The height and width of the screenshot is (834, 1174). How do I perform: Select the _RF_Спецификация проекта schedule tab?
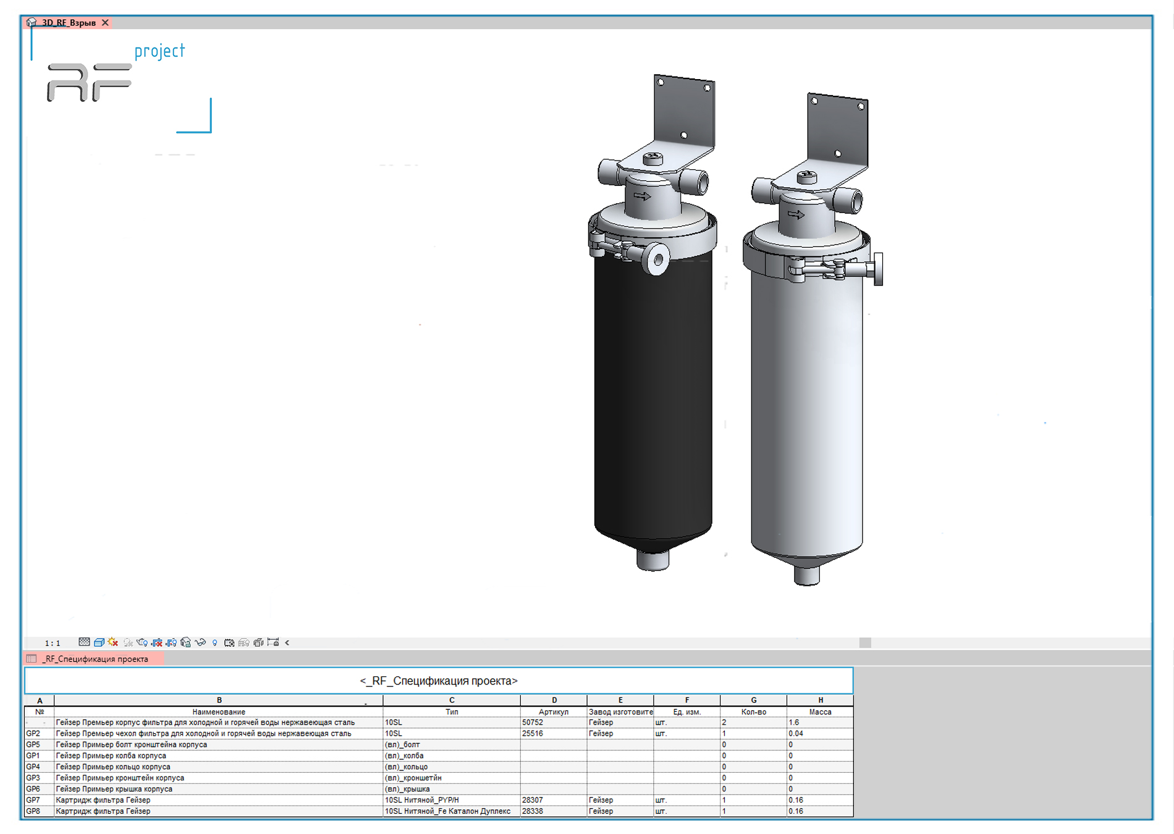click(x=95, y=659)
